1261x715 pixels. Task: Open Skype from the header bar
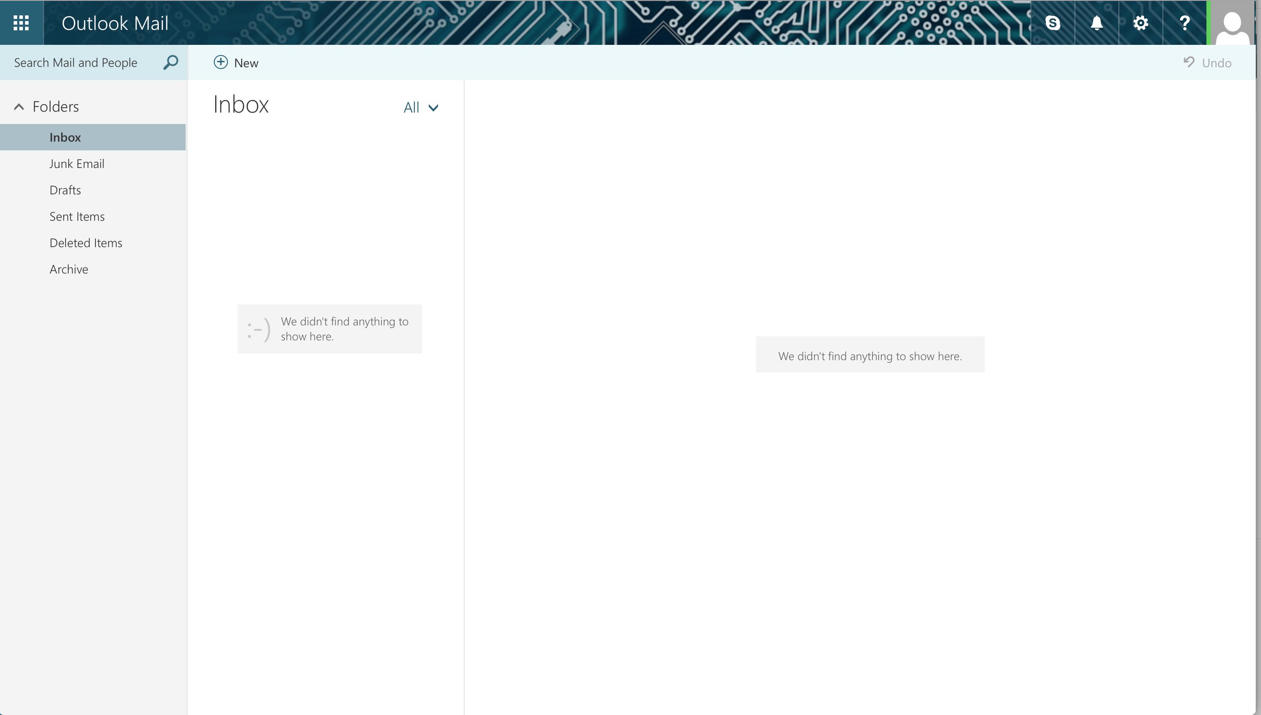point(1052,22)
